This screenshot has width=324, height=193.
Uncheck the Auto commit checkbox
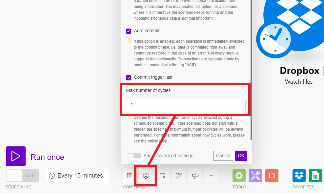coord(129,31)
